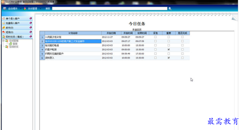This screenshot has height=130, width=241.
Task: Open the 自选模块 dropdown arrow
Action: pos(21,9)
